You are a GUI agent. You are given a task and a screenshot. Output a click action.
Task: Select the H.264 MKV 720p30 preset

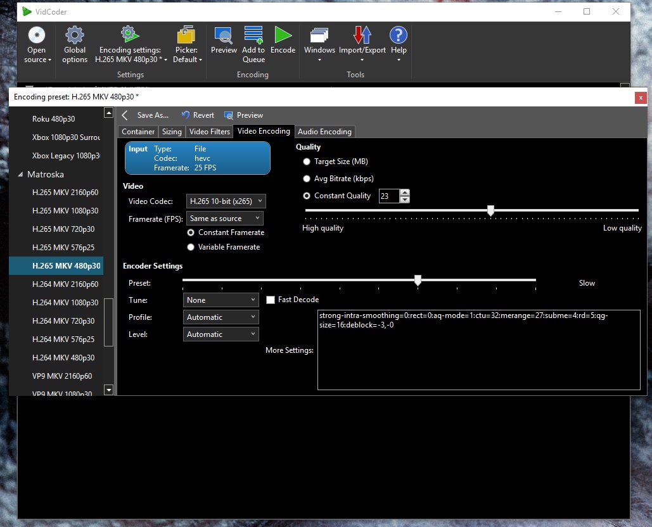pos(63,321)
